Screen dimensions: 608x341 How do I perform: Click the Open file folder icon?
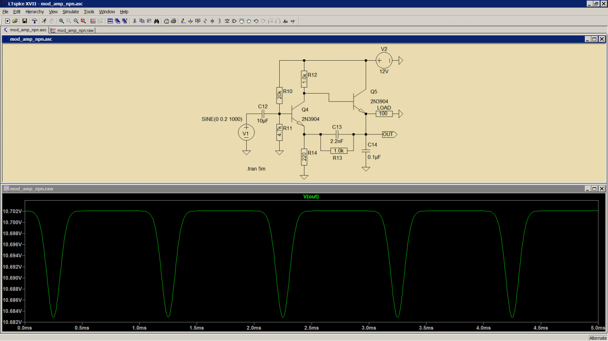coord(15,21)
